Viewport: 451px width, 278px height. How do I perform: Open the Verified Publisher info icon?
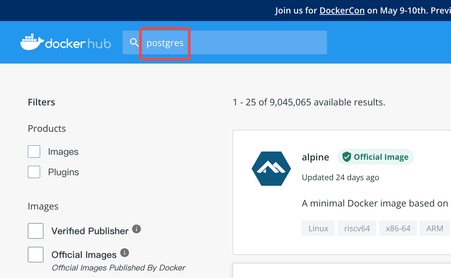[x=136, y=229]
